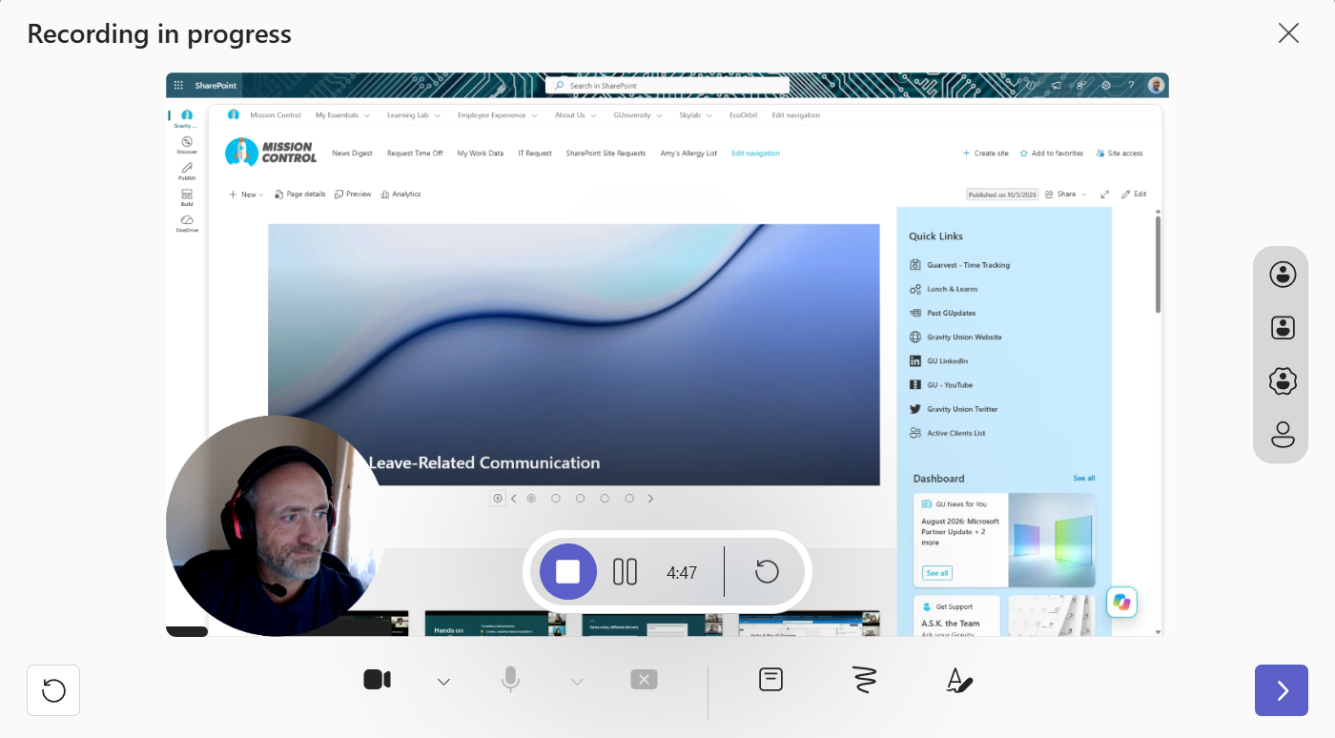Open the IT Request nav item
Screen dimensions: 1335x738
tap(535, 153)
